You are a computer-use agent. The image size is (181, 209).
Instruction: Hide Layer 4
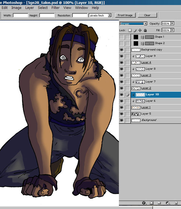point(121,62)
